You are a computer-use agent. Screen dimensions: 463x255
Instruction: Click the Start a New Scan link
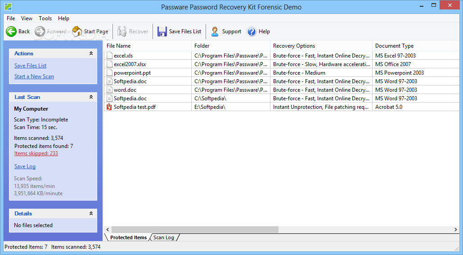[x=34, y=76]
